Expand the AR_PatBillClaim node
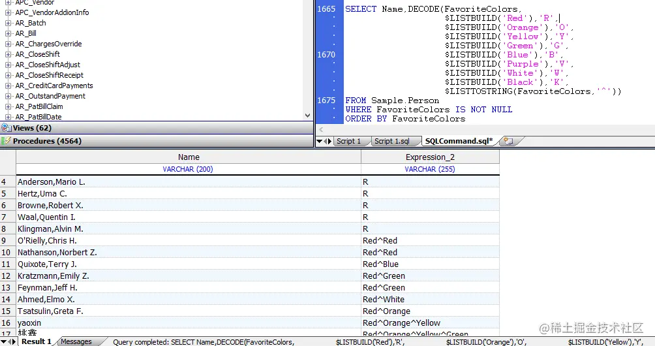Screen dimensions: 655x346 pyautogui.click(x=8, y=106)
